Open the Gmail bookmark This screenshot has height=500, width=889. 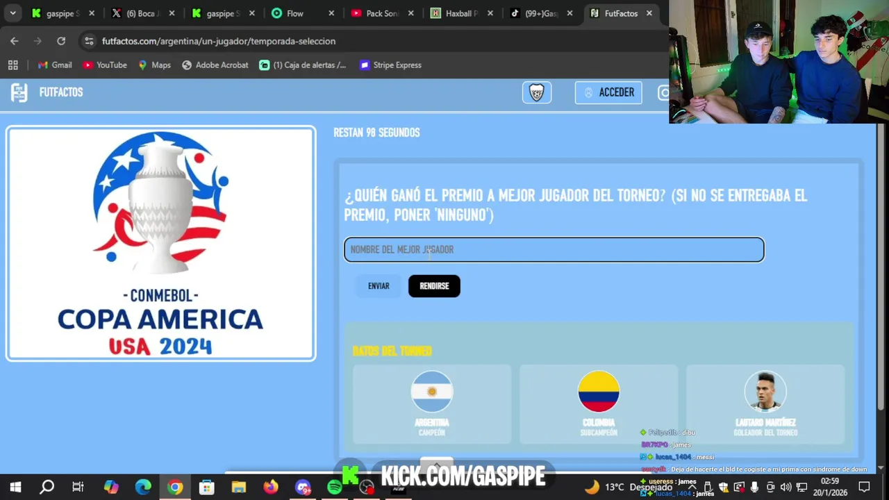pyautogui.click(x=55, y=65)
